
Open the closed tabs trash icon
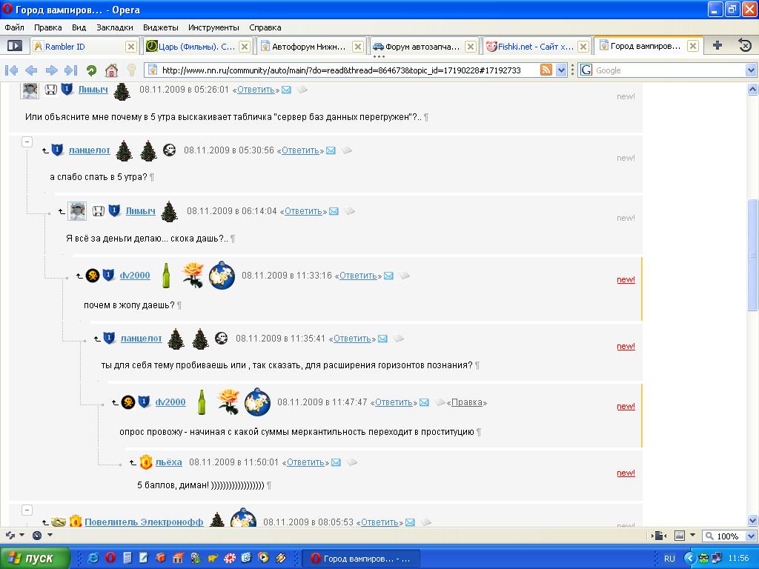745,46
